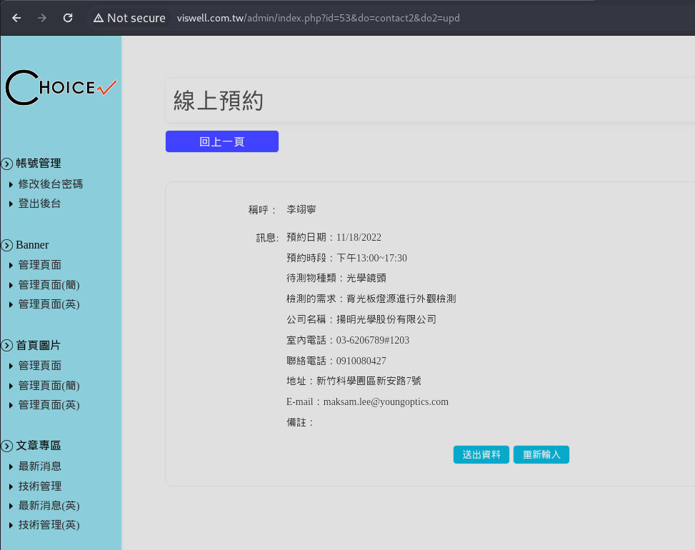Image resolution: width=695 pixels, height=550 pixels.
Task: Open 管理頁面(英) under 首頁圖片
Action: [x=49, y=405]
